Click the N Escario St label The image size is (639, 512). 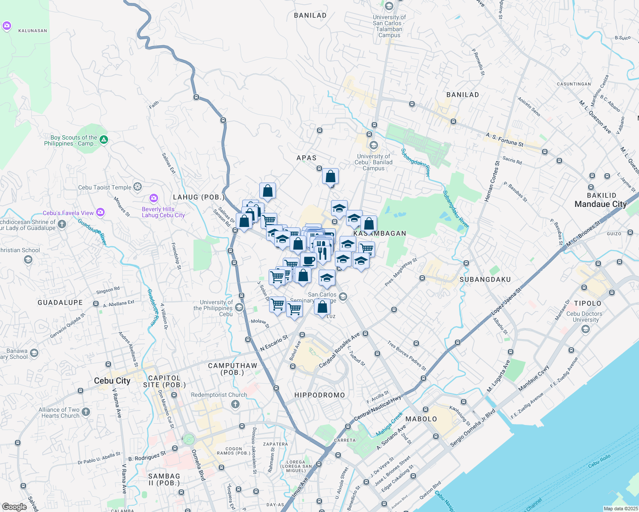pos(274,344)
